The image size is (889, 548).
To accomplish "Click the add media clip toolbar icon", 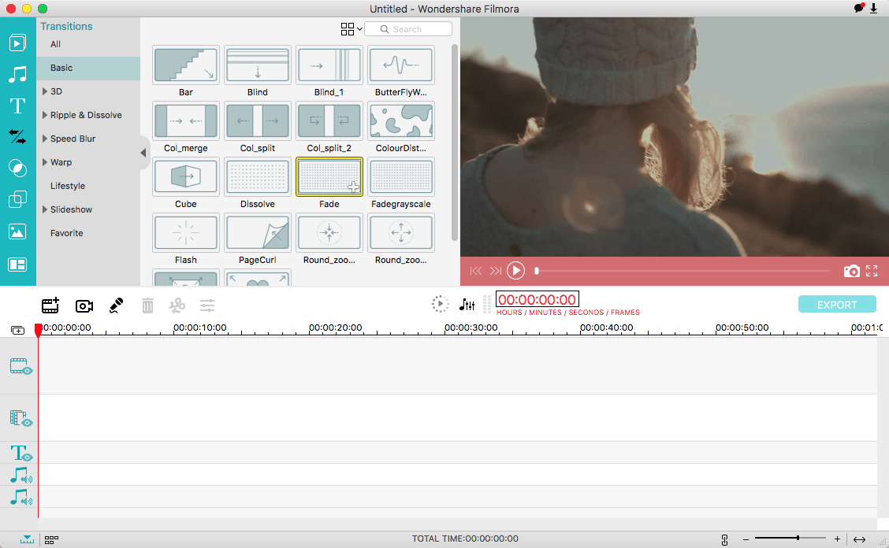I will click(x=50, y=305).
